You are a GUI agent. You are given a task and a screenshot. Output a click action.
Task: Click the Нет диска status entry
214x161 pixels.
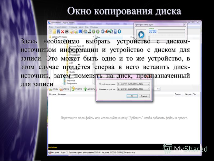(x=54, y=152)
